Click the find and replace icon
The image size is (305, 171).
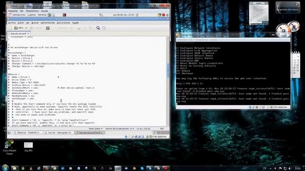[x=104, y=28]
